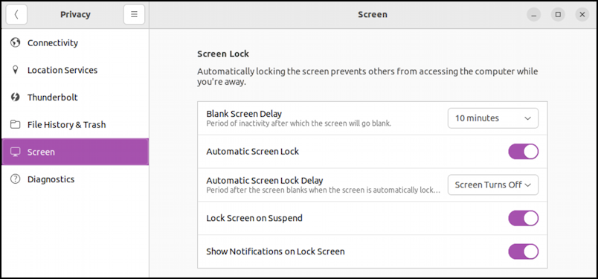The image size is (598, 279).
Task: Expand the Automatic Screen Lock Delay dropdown
Action: pos(492,185)
